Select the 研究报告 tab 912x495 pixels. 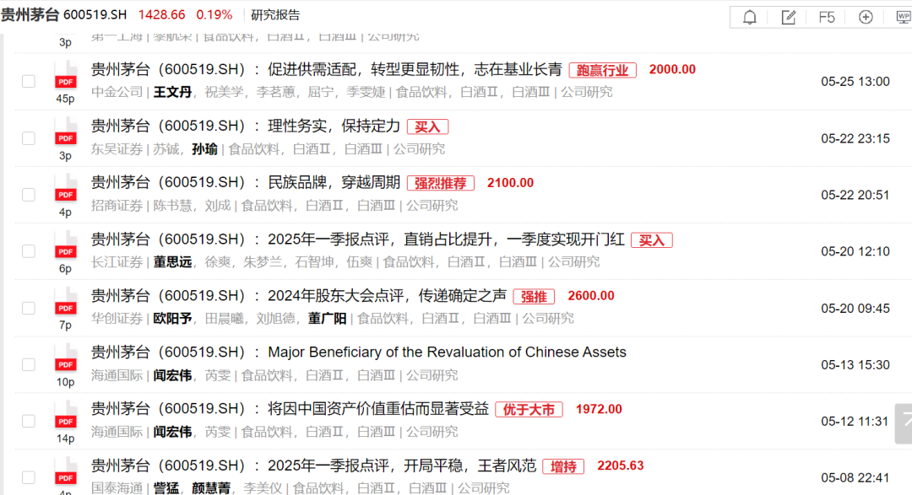[275, 14]
